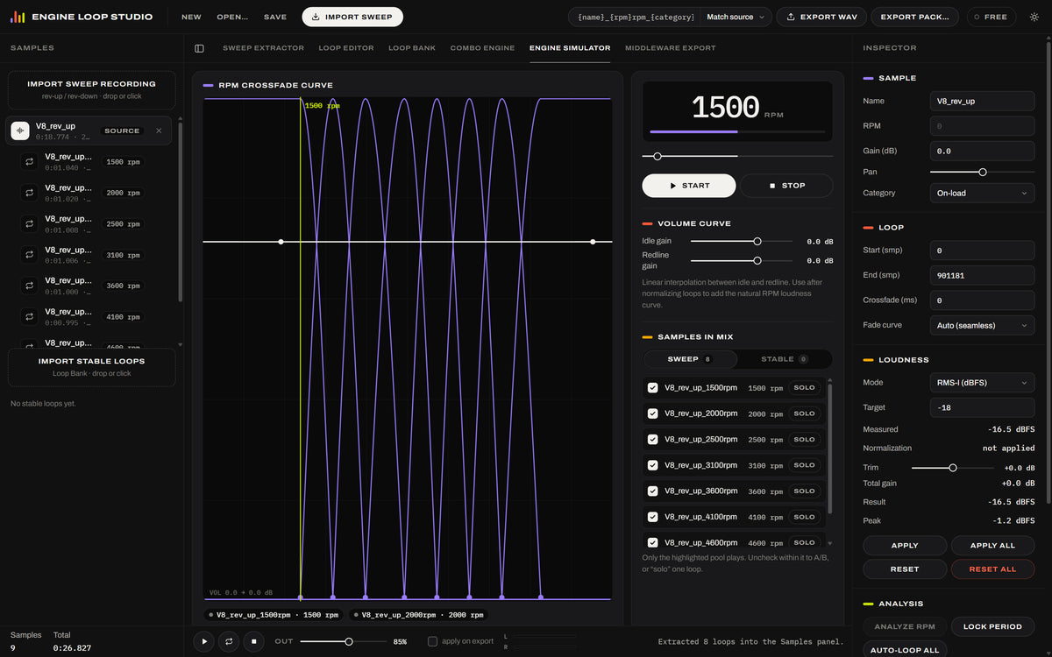1052x657 pixels.
Task: Switch to the Loop Editor tab
Action: 346,48
